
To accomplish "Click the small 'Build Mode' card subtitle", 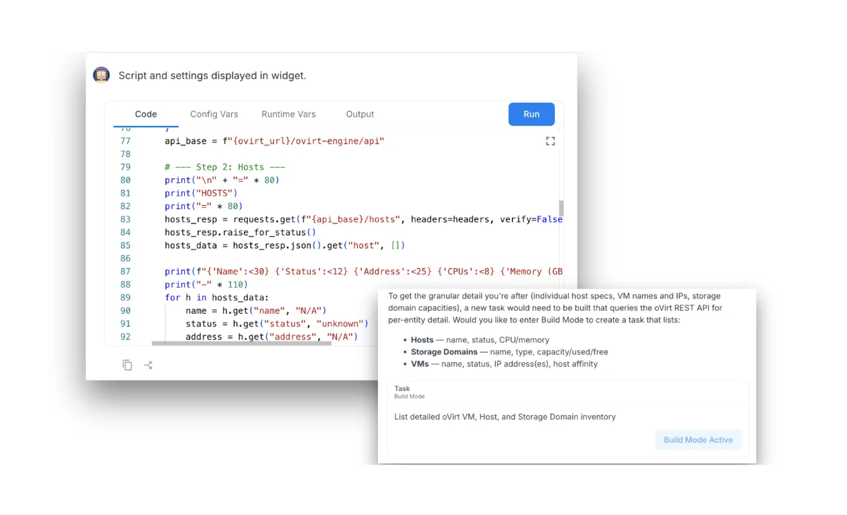I will (409, 396).
